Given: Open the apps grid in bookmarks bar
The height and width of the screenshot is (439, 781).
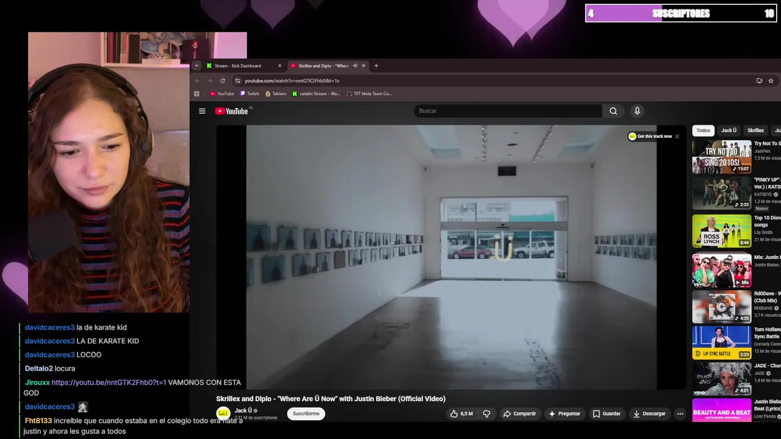Looking at the screenshot, I should [196, 94].
